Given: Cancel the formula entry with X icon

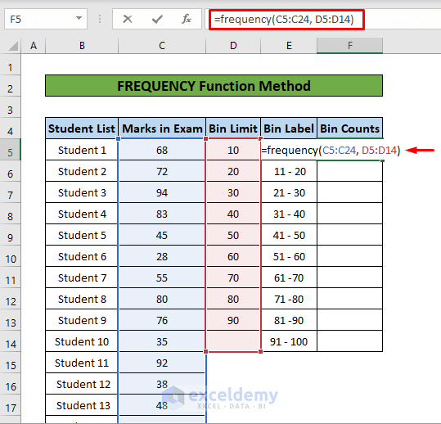Looking at the screenshot, I should coord(128,19).
